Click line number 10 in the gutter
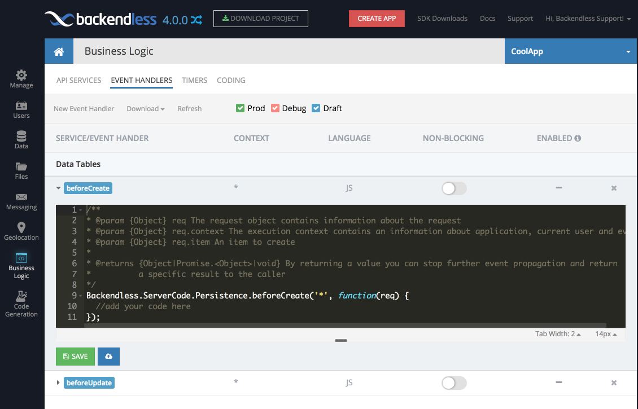 click(x=72, y=306)
